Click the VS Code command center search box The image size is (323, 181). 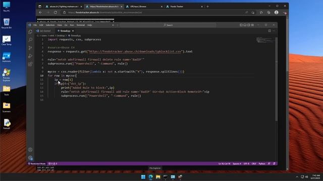168,25
